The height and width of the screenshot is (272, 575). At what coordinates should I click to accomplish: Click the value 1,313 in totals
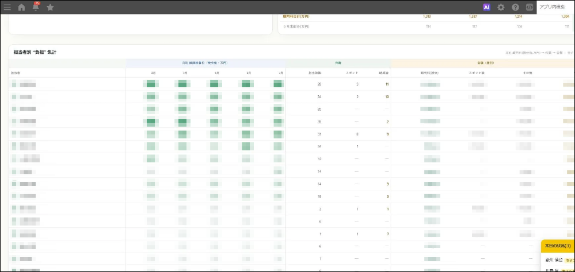(427, 17)
